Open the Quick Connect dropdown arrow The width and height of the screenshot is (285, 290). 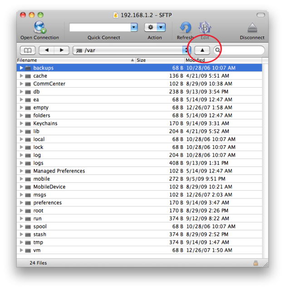(134, 28)
